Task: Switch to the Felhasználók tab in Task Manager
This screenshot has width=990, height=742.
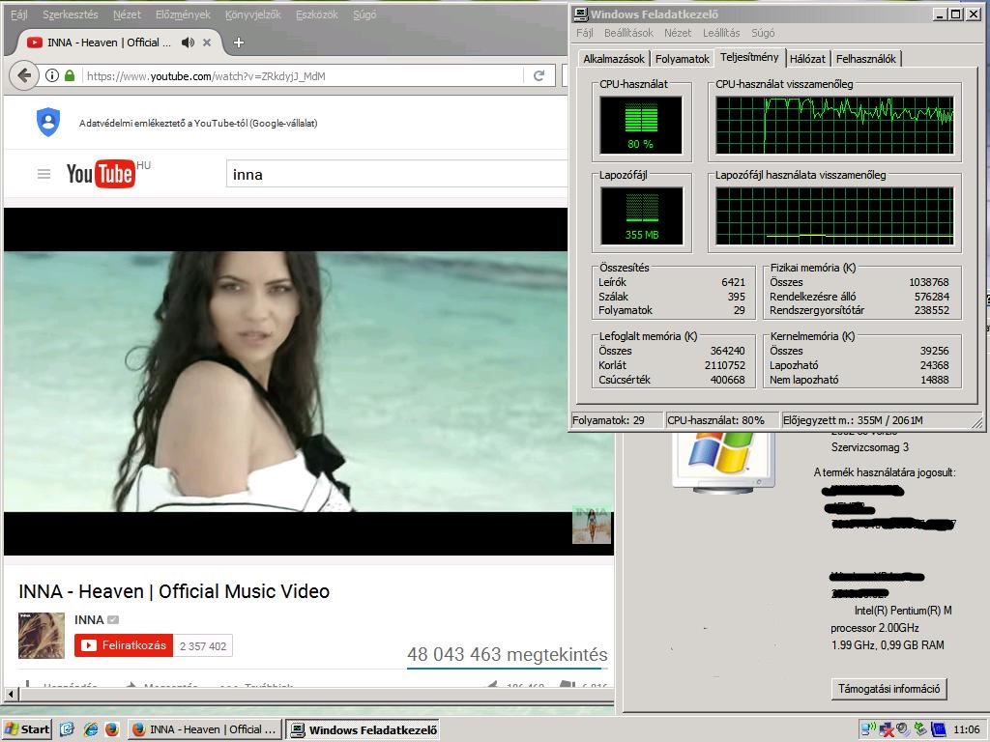Action: (x=865, y=59)
